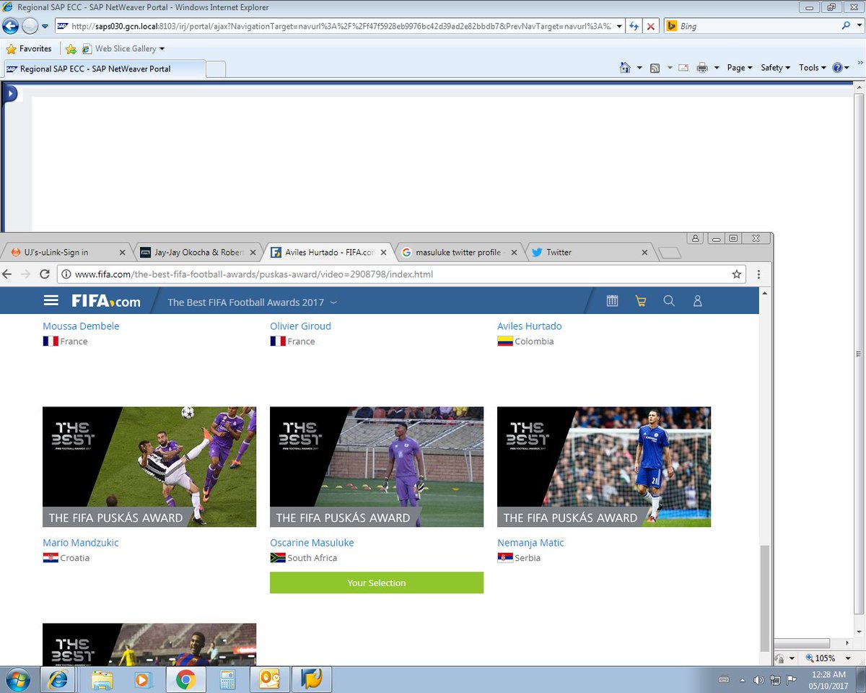Open IE Safety menu dropdown
The height and width of the screenshot is (693, 866).
click(x=776, y=68)
